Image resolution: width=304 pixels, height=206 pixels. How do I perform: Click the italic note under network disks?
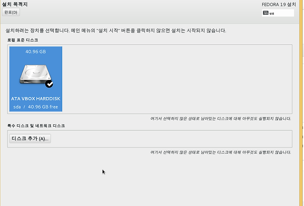click(x=221, y=152)
